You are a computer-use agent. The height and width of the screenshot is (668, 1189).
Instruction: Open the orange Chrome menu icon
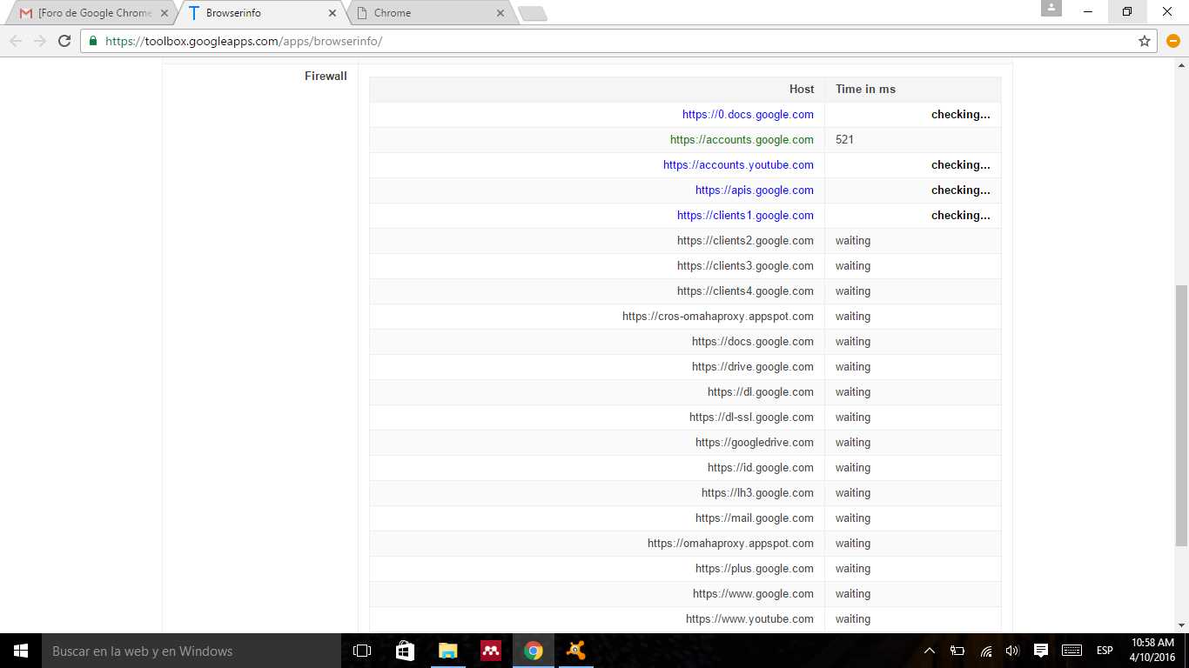click(x=1172, y=41)
